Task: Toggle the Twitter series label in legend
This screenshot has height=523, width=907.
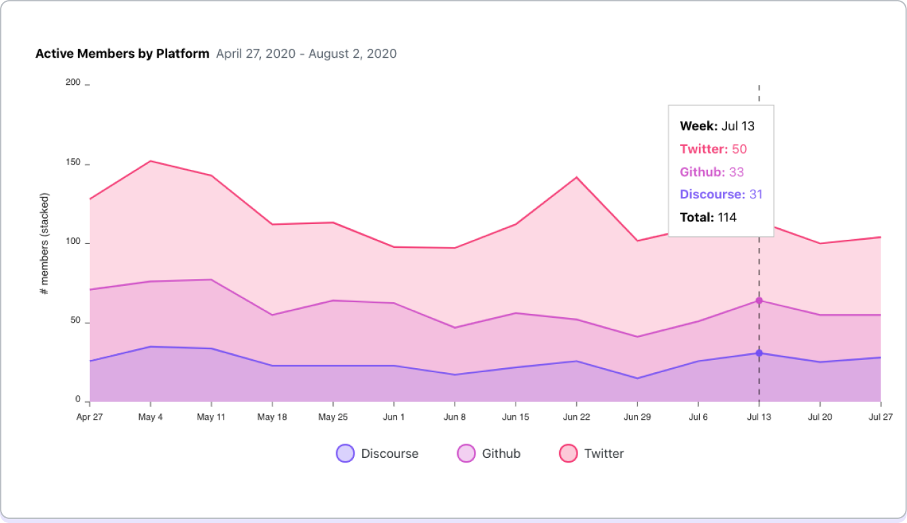Action: (x=603, y=453)
